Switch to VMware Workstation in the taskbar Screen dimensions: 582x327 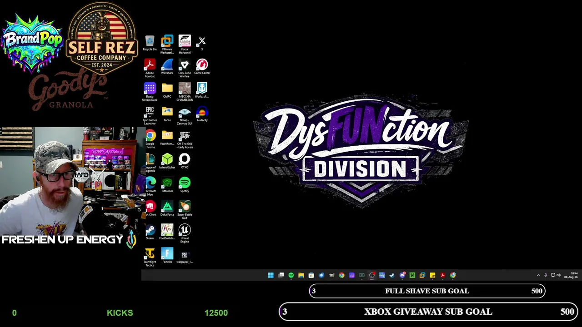pyautogui.click(x=422, y=275)
